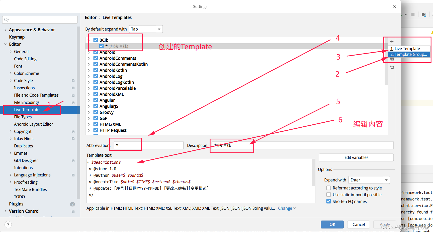Open TODO settings page
This screenshot has height=232, width=433.
(x=19, y=197)
